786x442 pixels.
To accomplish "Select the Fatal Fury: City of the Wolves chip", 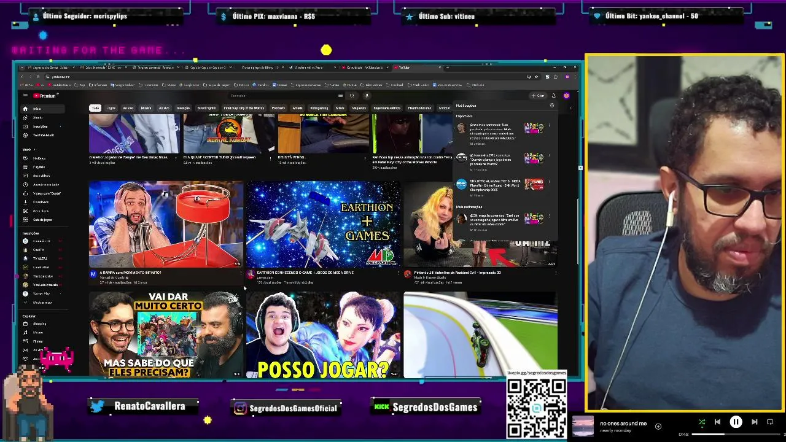I will pyautogui.click(x=244, y=108).
